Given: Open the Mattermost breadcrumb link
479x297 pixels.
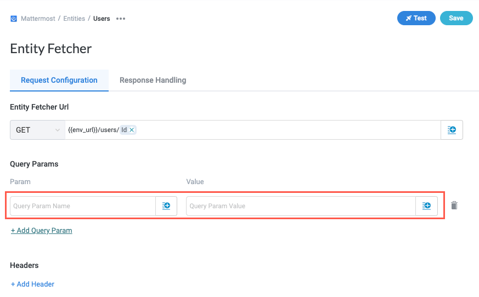Looking at the screenshot, I should coord(37,19).
